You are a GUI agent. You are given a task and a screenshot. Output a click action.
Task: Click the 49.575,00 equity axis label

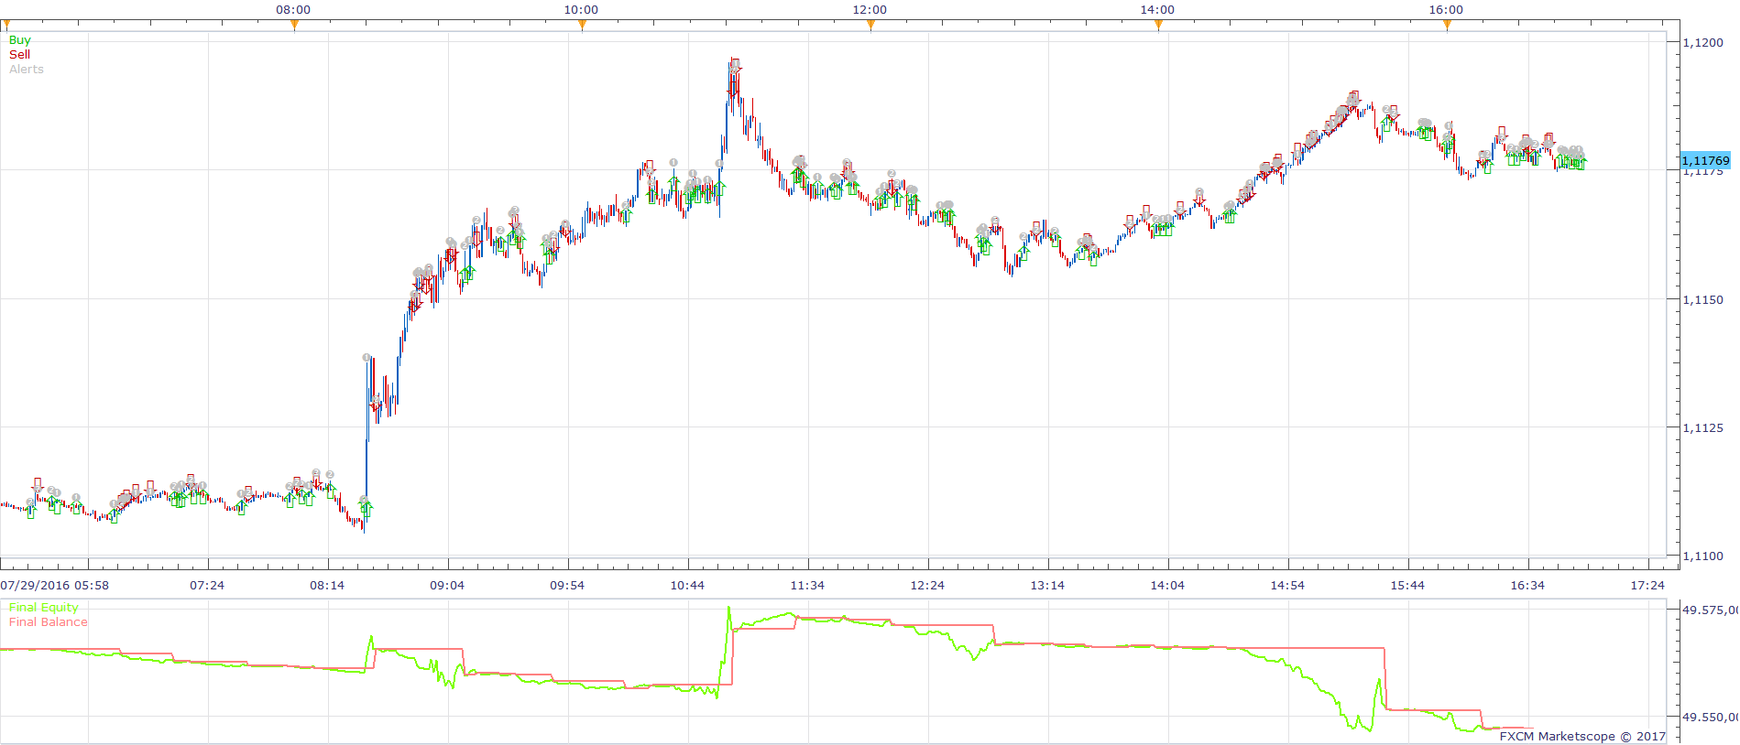coord(1710,610)
